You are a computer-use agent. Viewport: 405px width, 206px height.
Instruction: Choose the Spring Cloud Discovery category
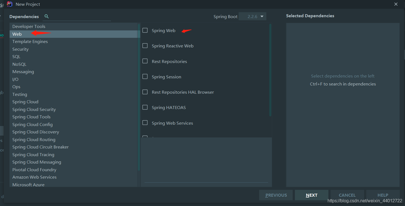click(74, 132)
